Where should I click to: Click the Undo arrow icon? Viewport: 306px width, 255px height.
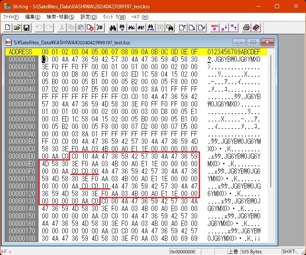[x=39, y=28]
